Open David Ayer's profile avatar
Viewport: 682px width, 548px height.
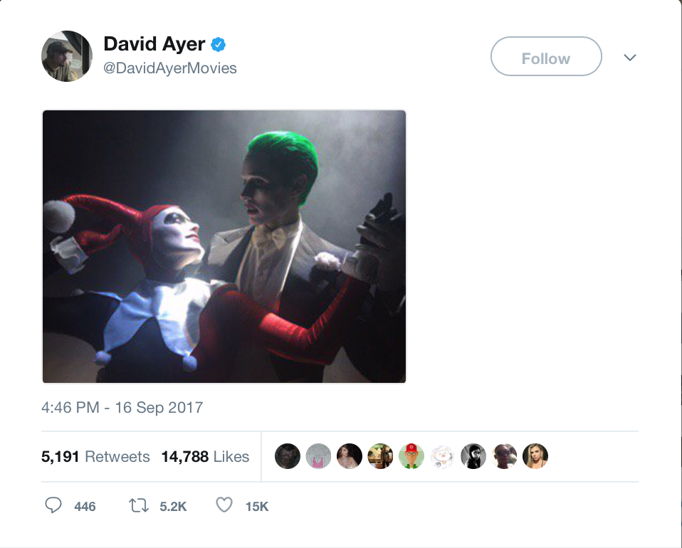click(67, 56)
